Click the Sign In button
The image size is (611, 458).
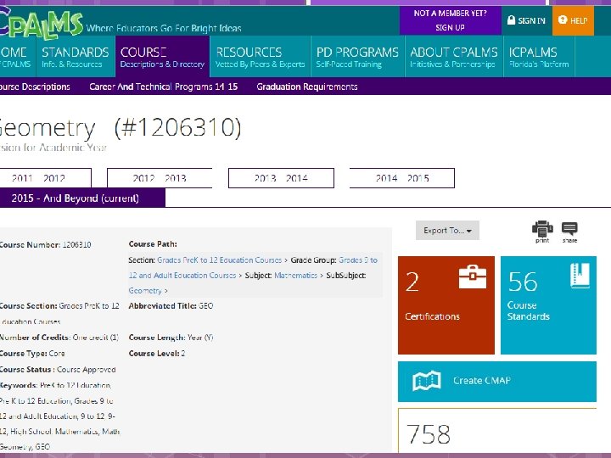pyautogui.click(x=526, y=20)
